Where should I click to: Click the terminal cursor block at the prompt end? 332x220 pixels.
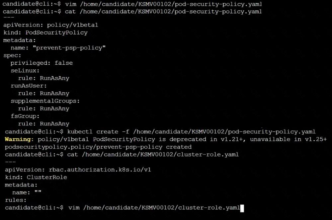242,208
